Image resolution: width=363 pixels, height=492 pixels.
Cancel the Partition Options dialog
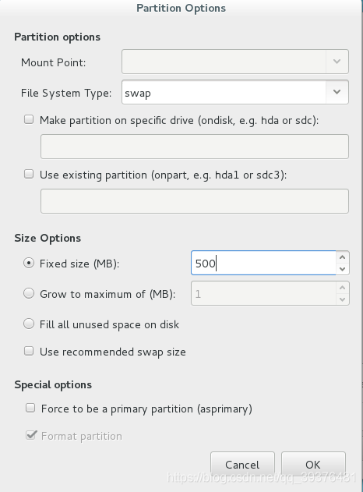[x=242, y=465]
